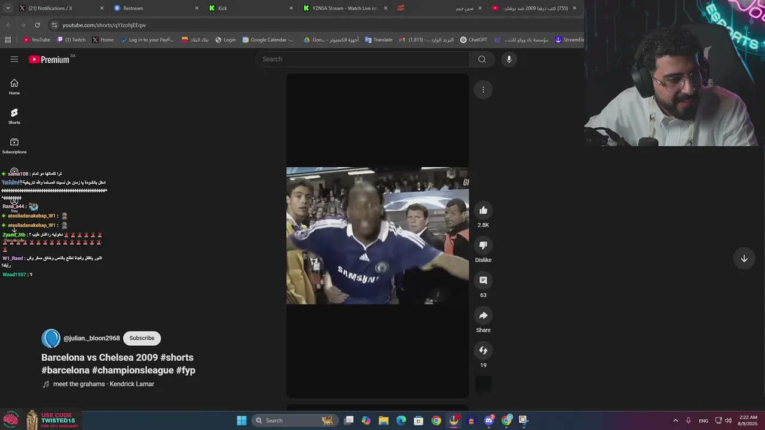
Task: Go to the next Short arrow
Action: [x=744, y=259]
